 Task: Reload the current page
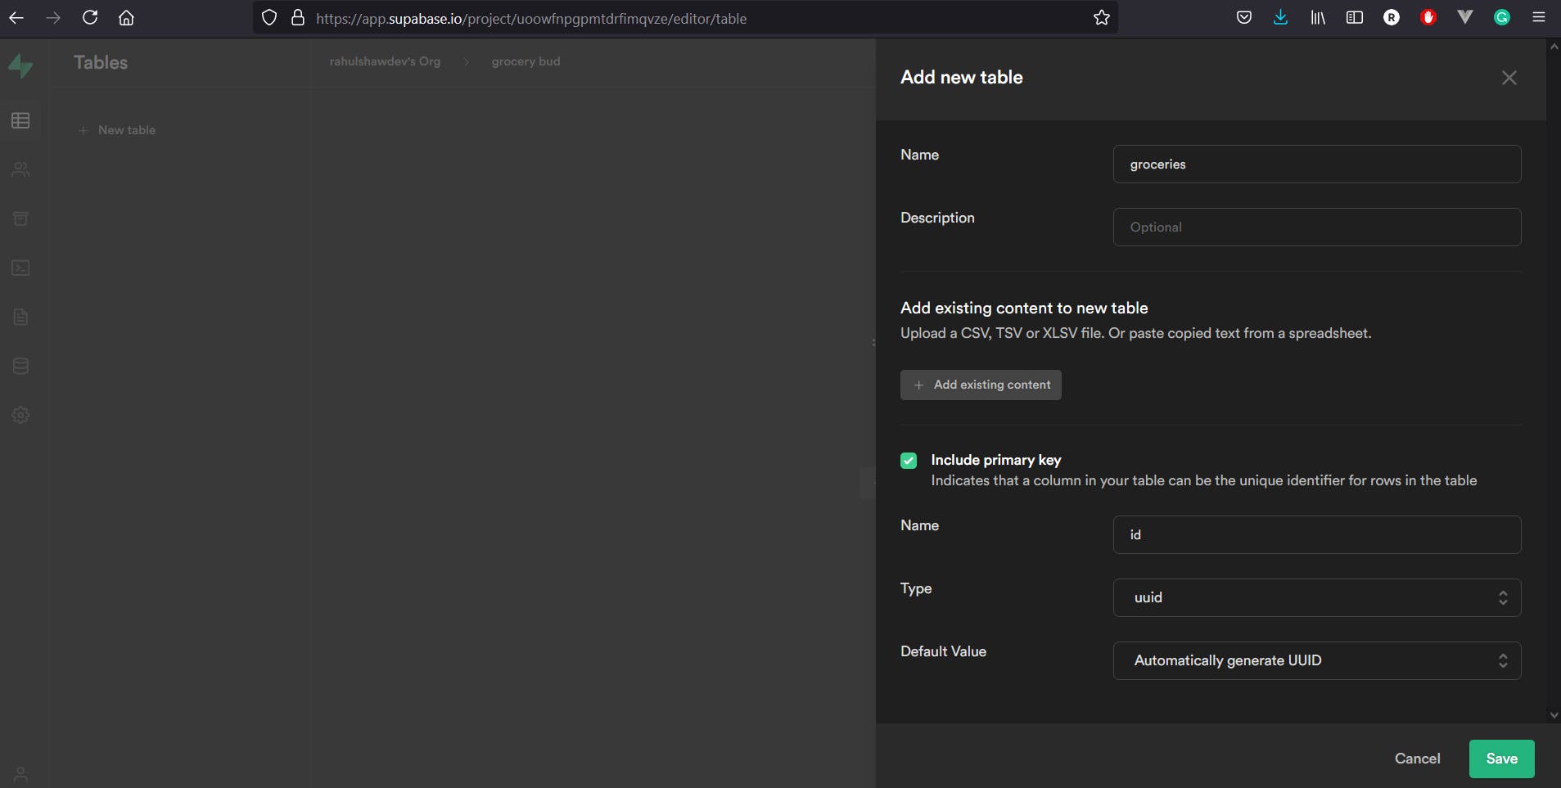tap(90, 18)
